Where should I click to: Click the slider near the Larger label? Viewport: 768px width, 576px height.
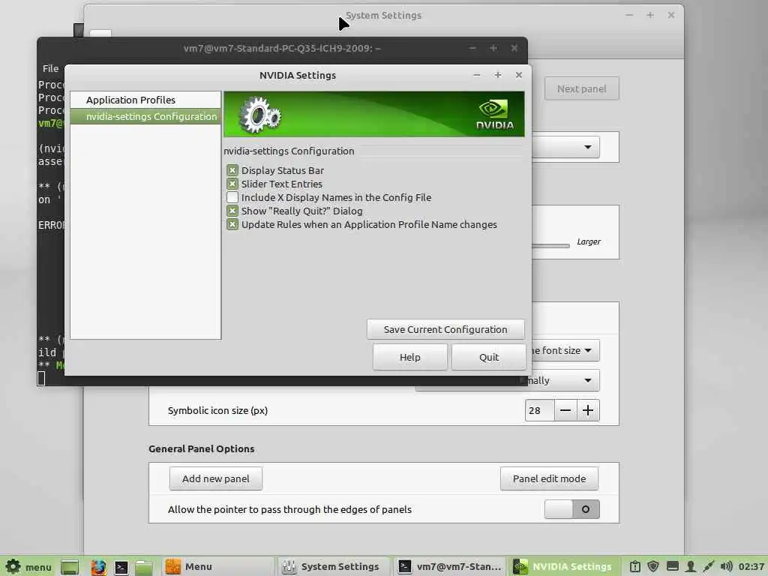pyautogui.click(x=550, y=245)
